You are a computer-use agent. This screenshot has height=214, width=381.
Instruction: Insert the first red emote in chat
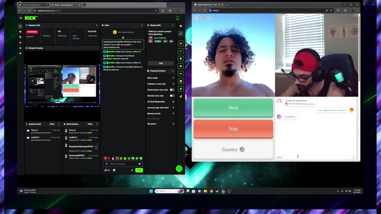pyautogui.click(x=105, y=158)
